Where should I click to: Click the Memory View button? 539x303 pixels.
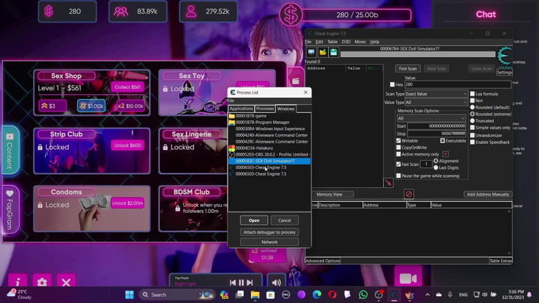click(329, 194)
